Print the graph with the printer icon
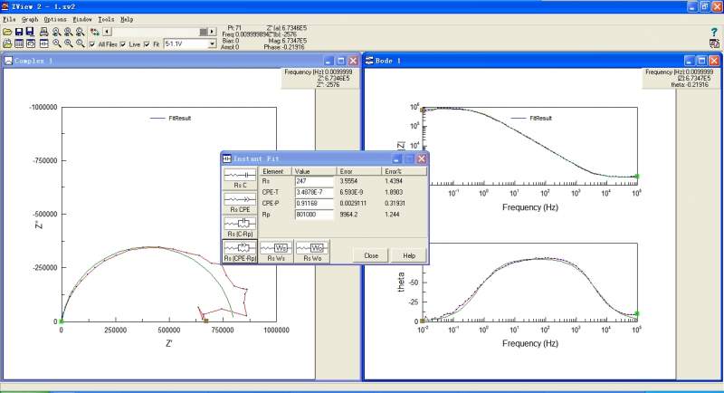 pyautogui.click(x=43, y=32)
